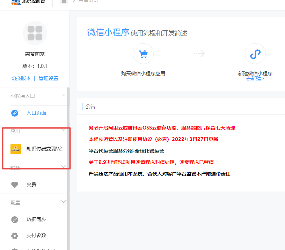Viewport: 285px width, 250px height.
Task: Open 管理设置 link
Action: pos(49,78)
